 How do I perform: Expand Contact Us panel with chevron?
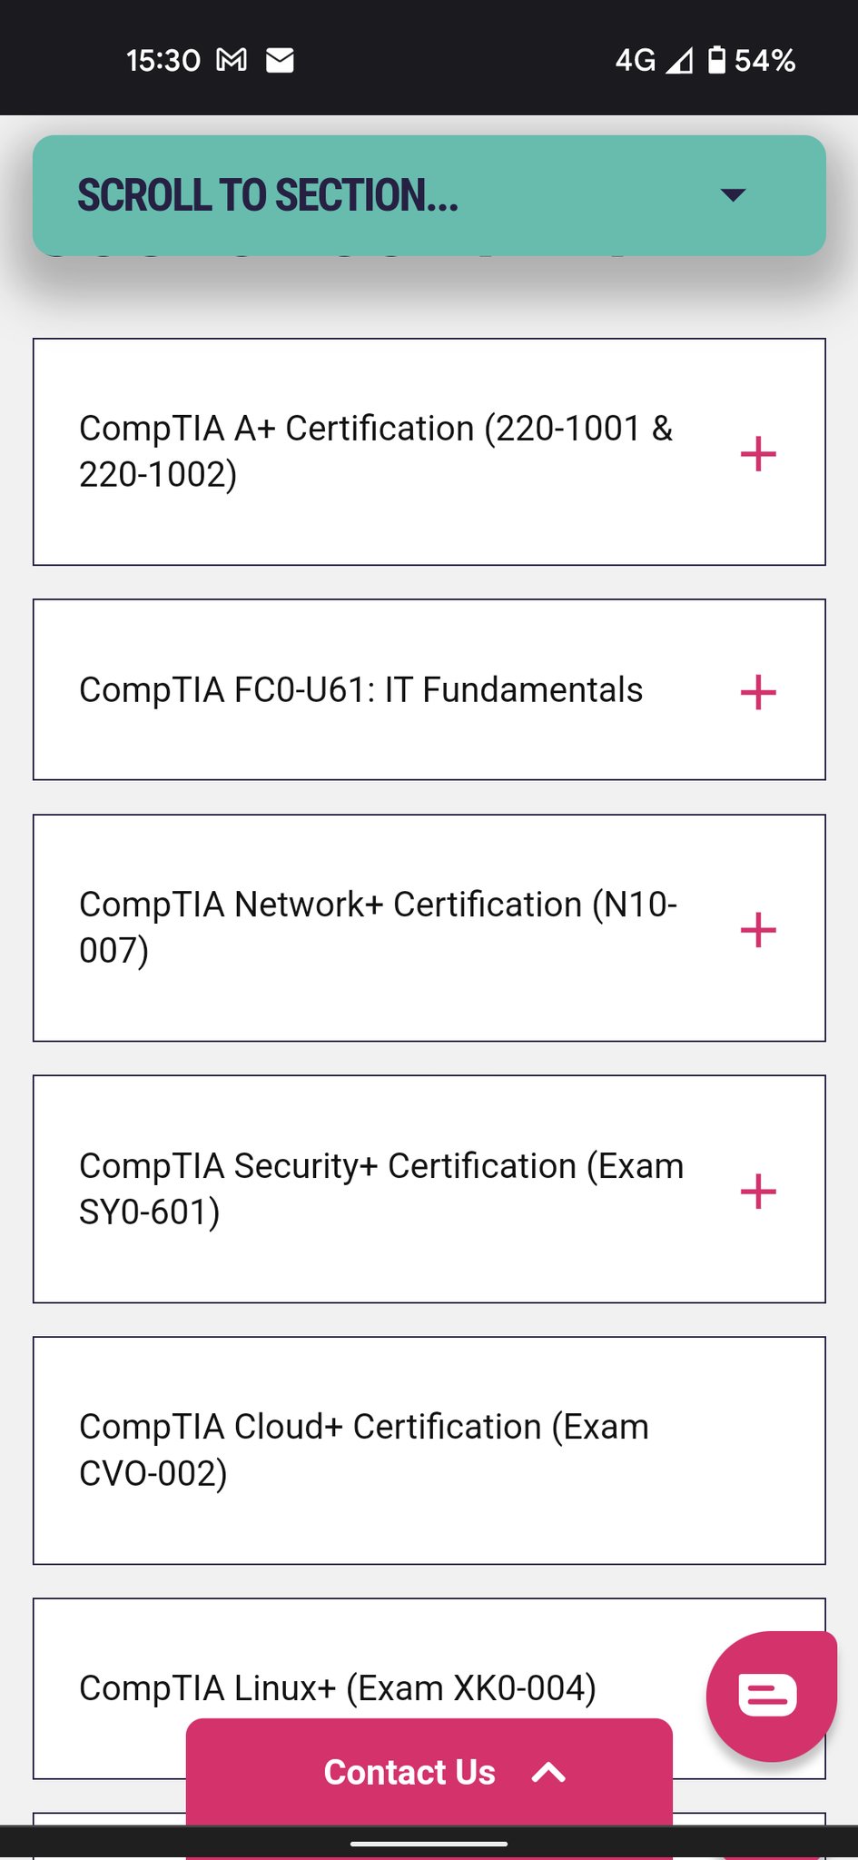click(548, 1772)
